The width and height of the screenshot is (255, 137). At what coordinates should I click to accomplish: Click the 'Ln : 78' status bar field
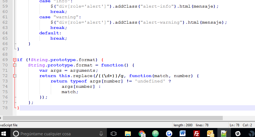(x=234, y=125)
